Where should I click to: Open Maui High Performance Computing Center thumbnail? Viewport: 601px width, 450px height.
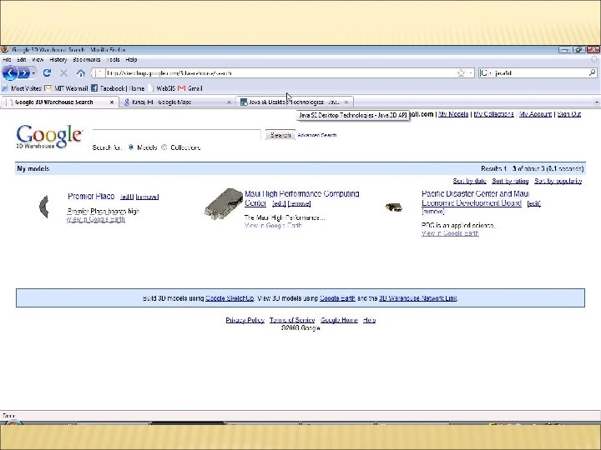(x=224, y=203)
